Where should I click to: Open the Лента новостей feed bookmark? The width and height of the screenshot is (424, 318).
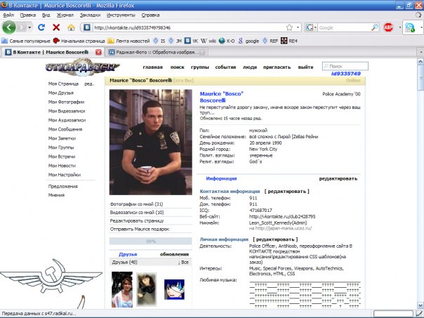128,41
